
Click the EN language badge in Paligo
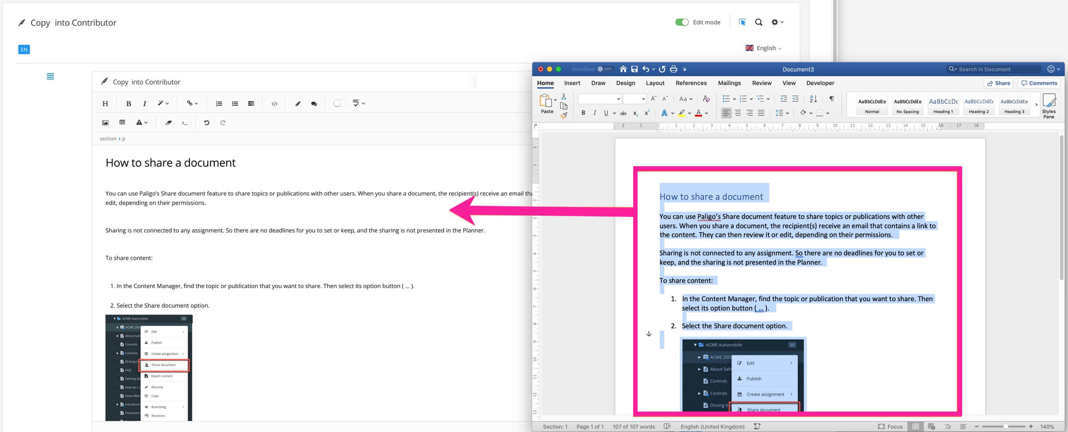tap(24, 49)
